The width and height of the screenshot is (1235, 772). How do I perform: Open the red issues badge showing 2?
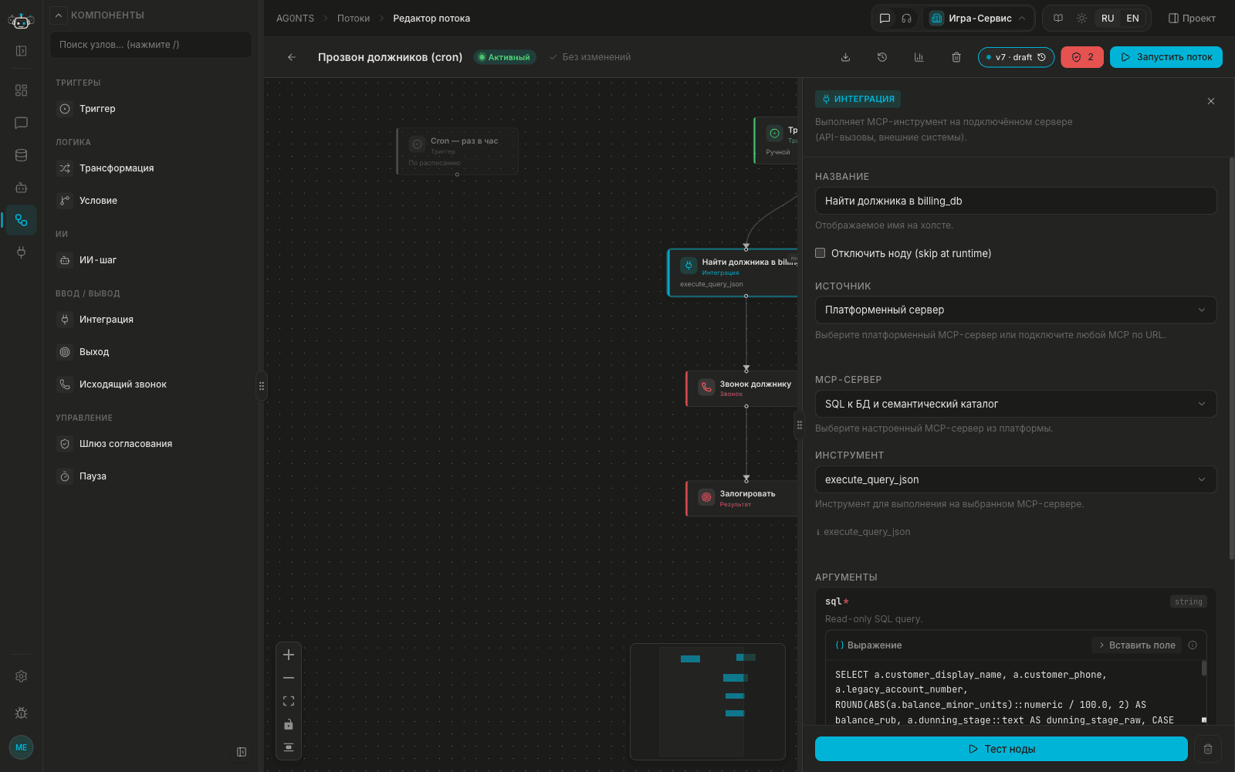(1082, 57)
